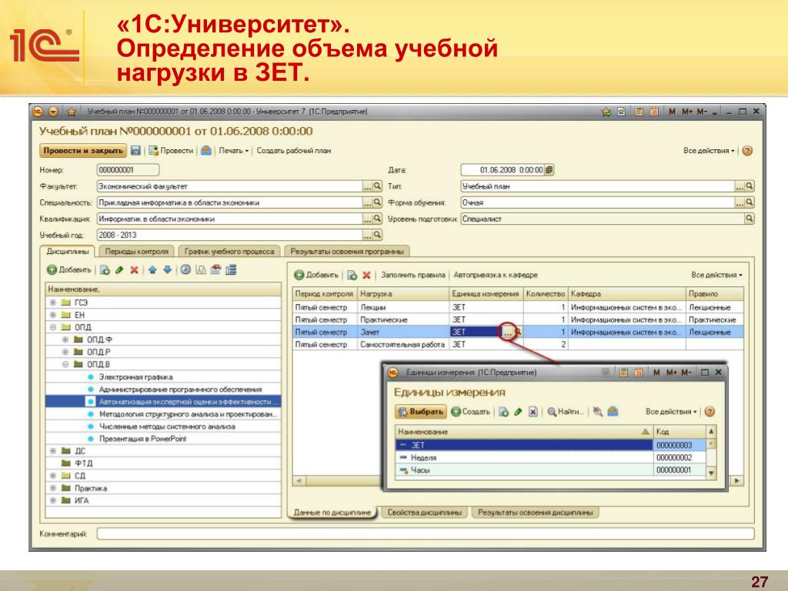Open Все действия menu of the main document
Viewport: 788px width, 591px height.
709,150
